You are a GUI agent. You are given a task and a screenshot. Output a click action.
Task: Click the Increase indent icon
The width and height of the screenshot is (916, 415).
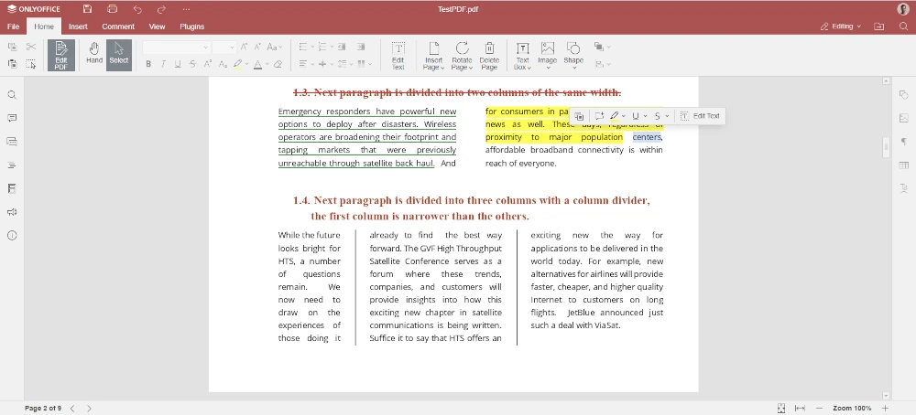(361, 48)
